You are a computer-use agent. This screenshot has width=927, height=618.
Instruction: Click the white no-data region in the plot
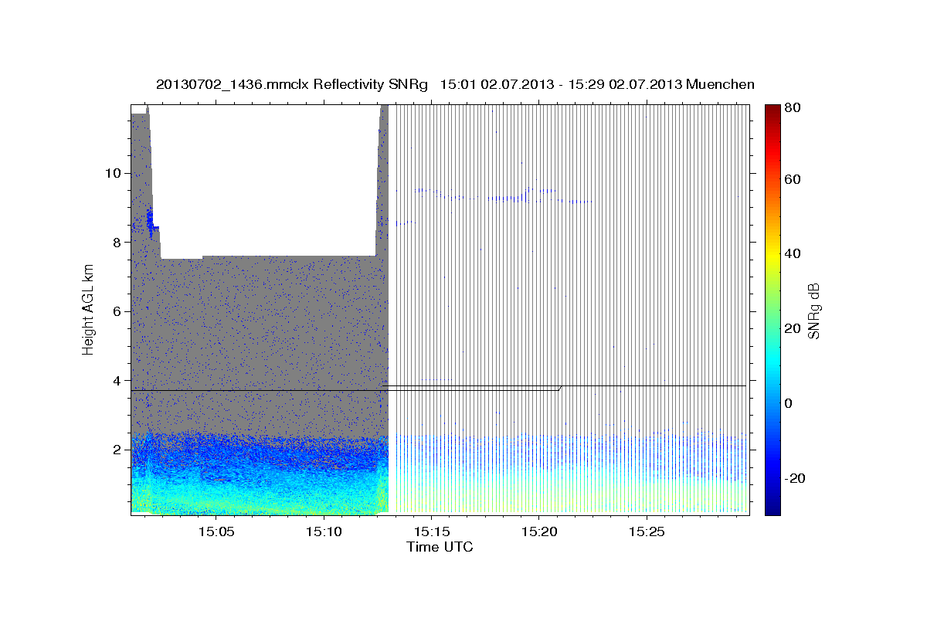267,179
